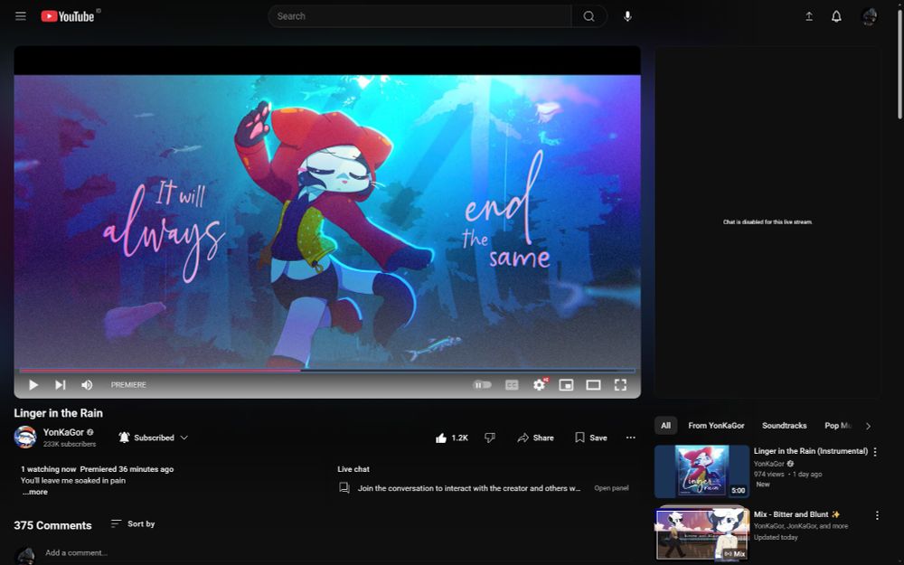This screenshot has width=904, height=565.
Task: Start voice search with microphone
Action: tap(627, 16)
